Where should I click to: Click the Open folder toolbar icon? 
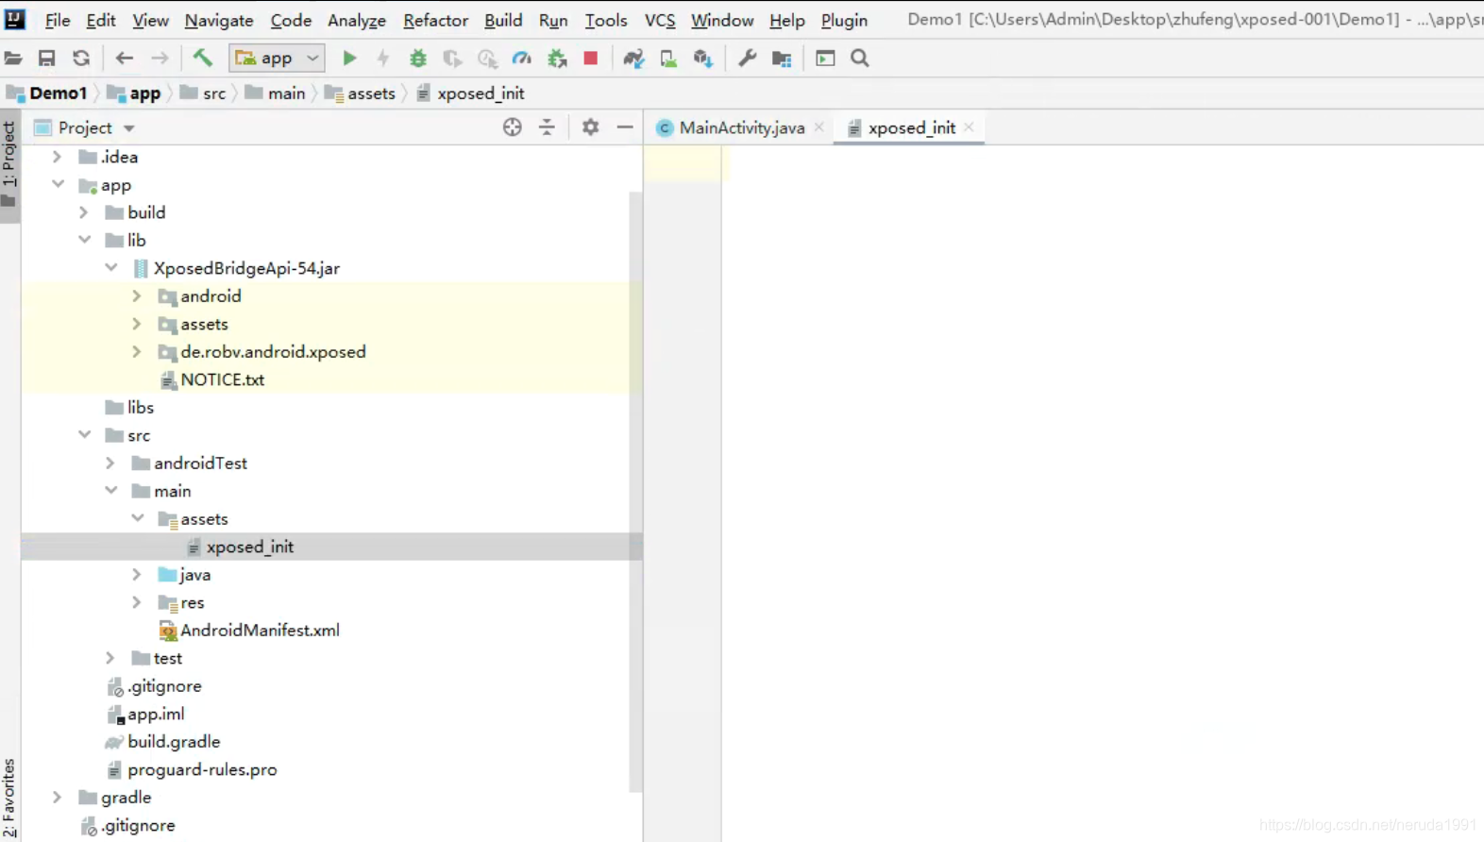(x=13, y=59)
